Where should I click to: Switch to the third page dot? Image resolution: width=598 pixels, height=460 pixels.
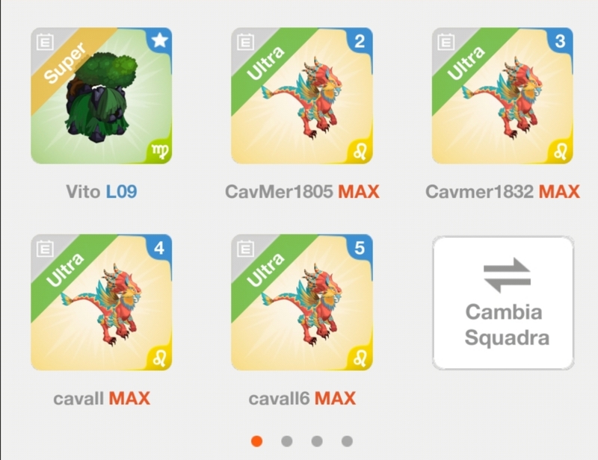click(x=317, y=441)
